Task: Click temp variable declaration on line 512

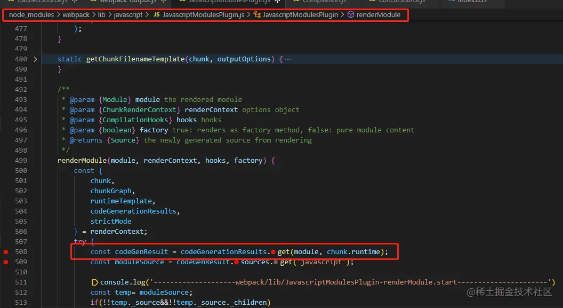Action: 123,292
